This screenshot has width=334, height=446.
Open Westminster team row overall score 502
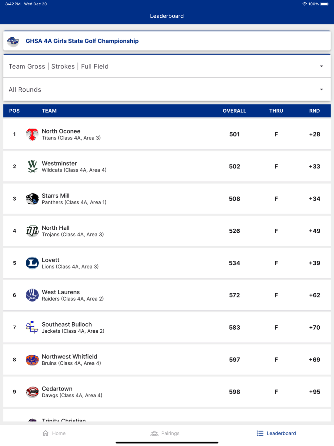coord(234,166)
